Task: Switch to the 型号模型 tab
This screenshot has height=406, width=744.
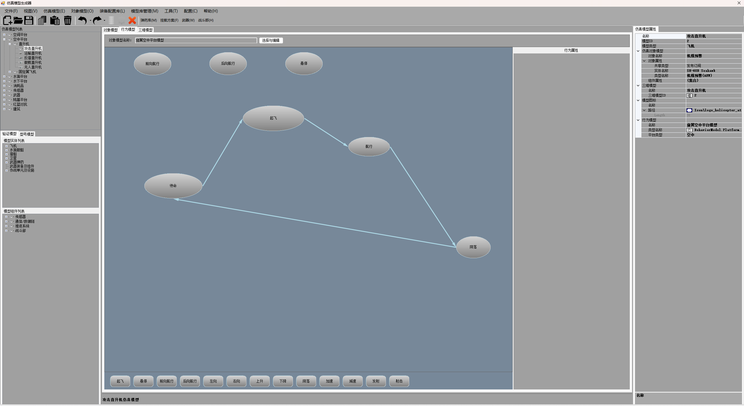Action: pos(27,134)
